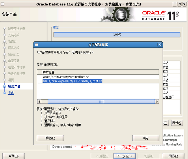This screenshot has width=188, height=159.
Task: Select the 安装选项 step
Action: point(14,35)
